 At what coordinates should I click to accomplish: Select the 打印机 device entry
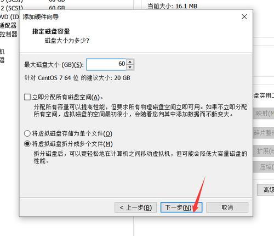click(x=2, y=51)
